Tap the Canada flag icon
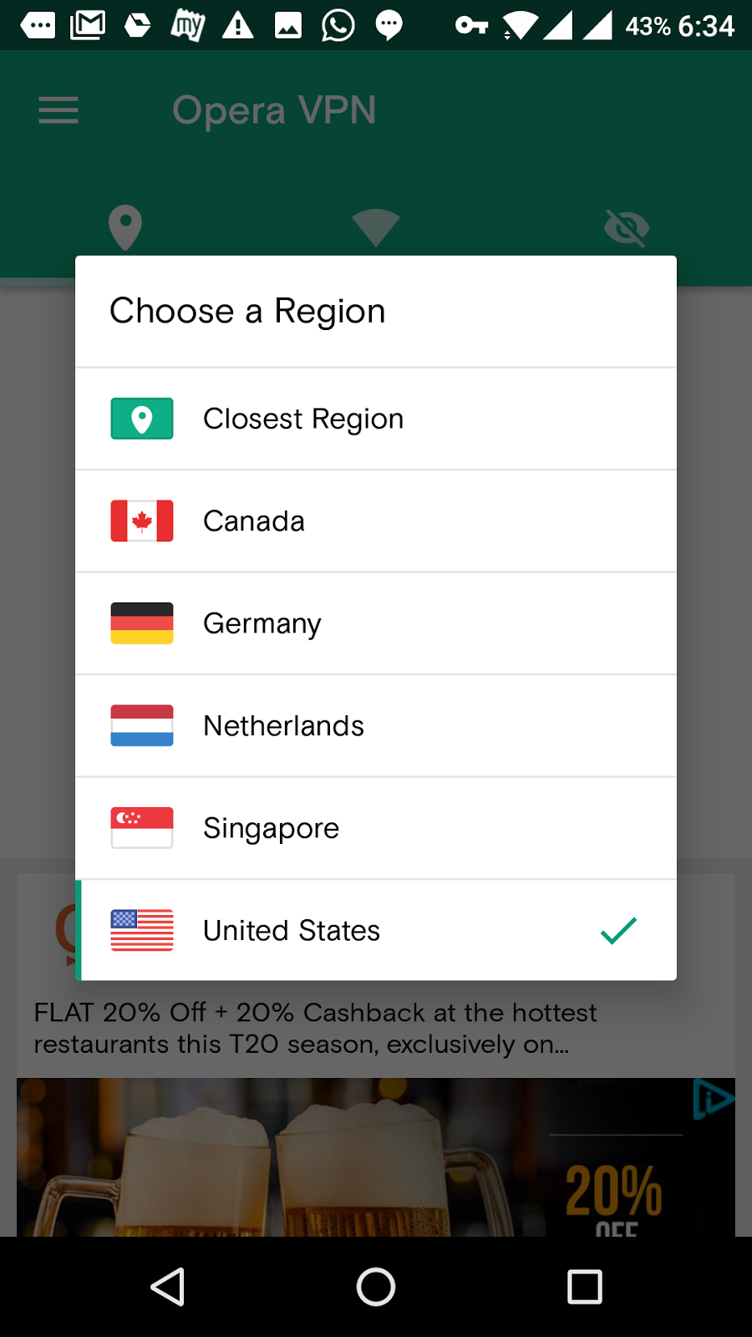This screenshot has height=1337, width=752. click(142, 521)
